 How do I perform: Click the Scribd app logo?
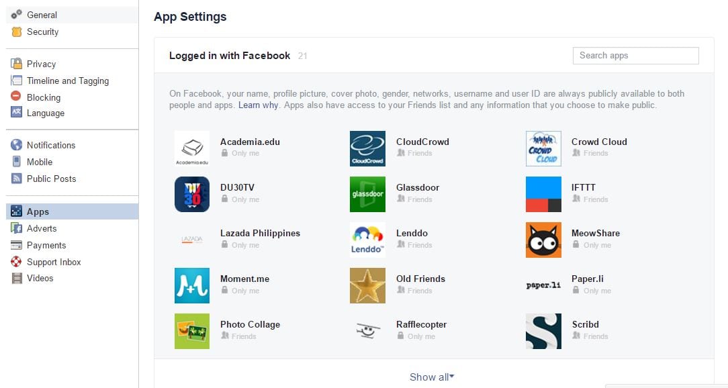tap(543, 332)
